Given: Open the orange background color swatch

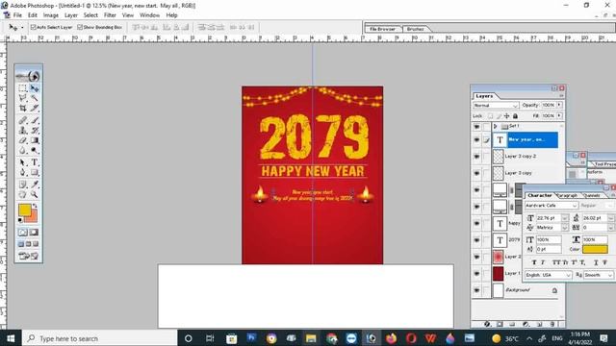Looking at the screenshot, I should tap(33, 217).
